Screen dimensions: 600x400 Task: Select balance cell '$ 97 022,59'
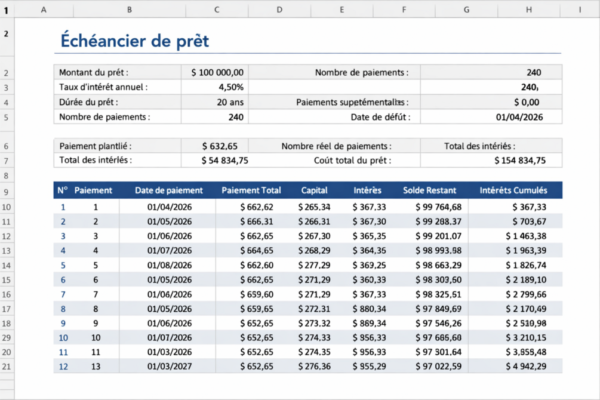coord(439,367)
